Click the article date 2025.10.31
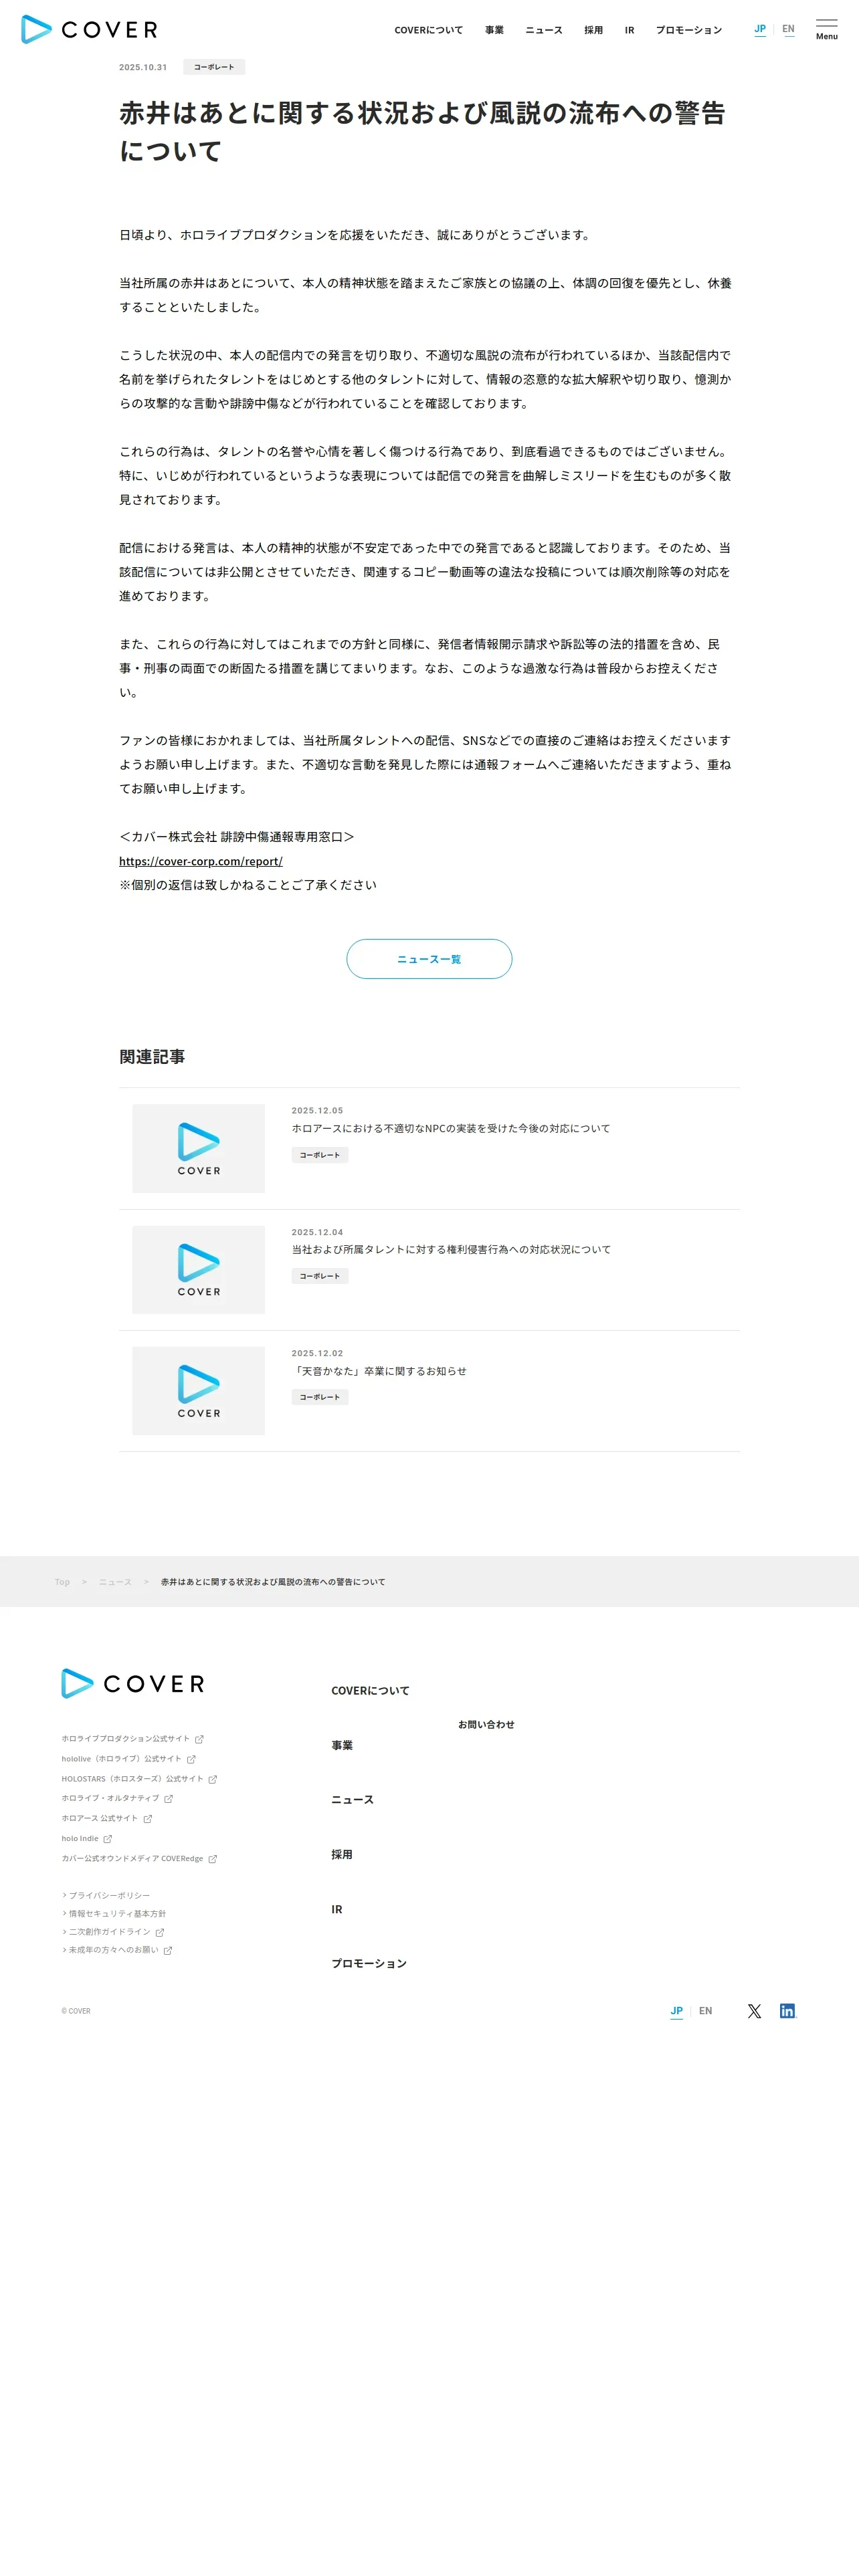 coord(143,67)
